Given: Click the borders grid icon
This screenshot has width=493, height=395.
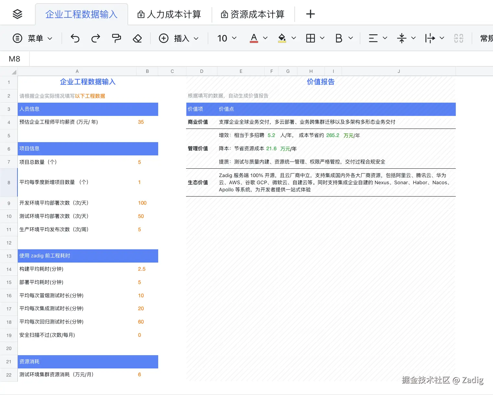Looking at the screenshot, I should [311, 38].
